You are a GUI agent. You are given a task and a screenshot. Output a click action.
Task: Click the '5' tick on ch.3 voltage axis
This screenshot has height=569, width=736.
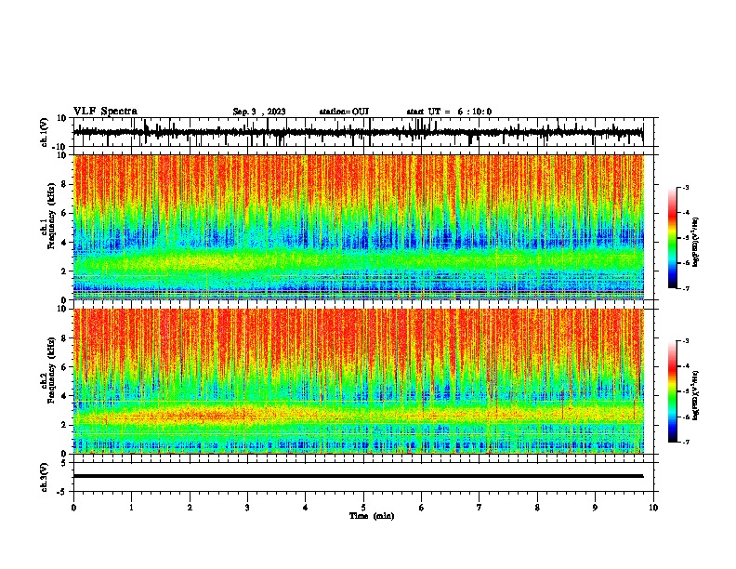pos(64,463)
